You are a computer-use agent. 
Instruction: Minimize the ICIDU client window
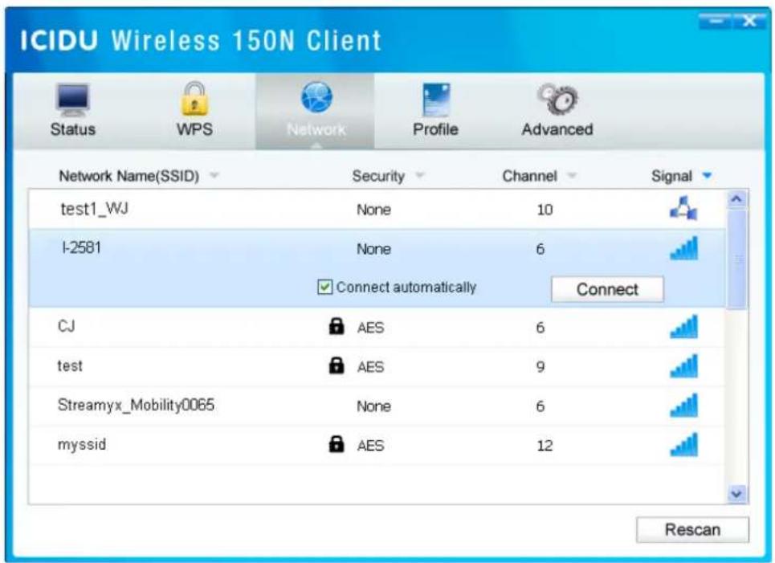716,21
